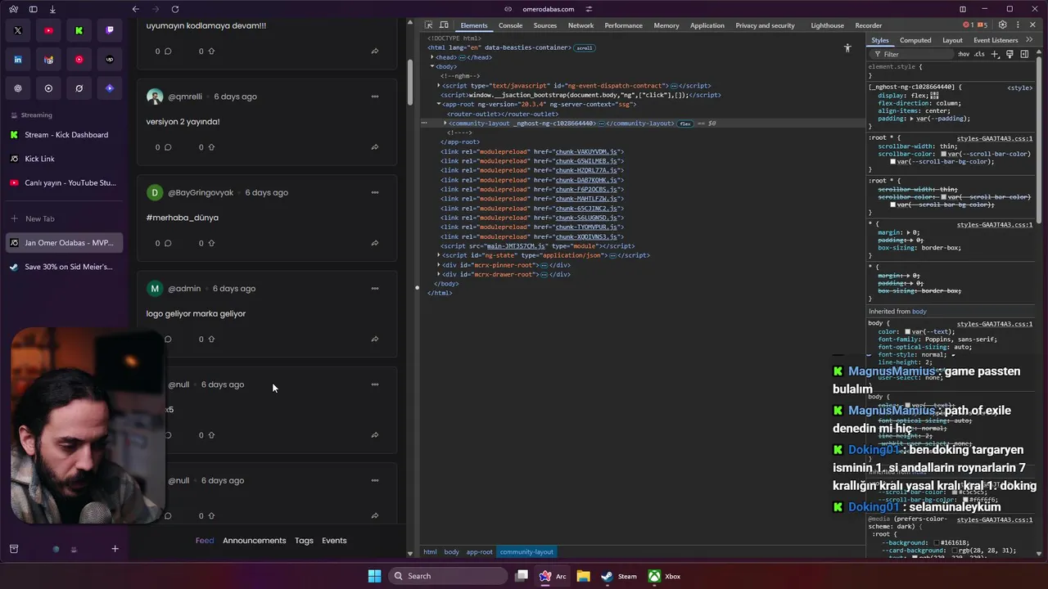The width and height of the screenshot is (1048, 589).
Task: Open DevTools settings gear
Action: [1003, 25]
